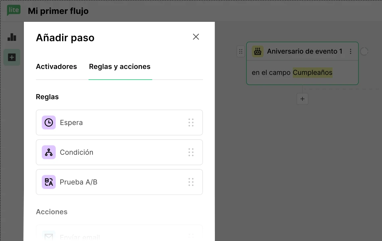Click the Enviar email envelope icon

point(49,237)
